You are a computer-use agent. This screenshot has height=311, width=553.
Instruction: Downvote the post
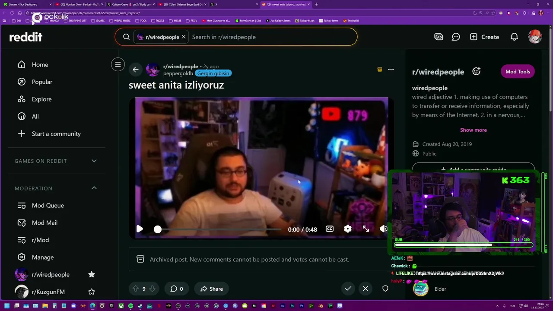[x=152, y=289]
